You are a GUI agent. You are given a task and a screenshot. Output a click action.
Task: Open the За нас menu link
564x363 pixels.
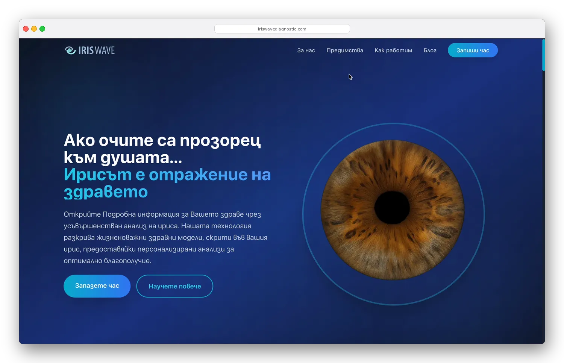306,50
